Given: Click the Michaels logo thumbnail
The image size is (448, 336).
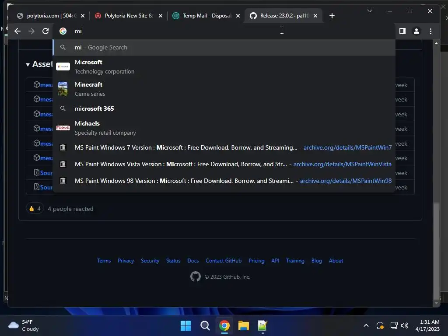Looking at the screenshot, I should point(63,128).
